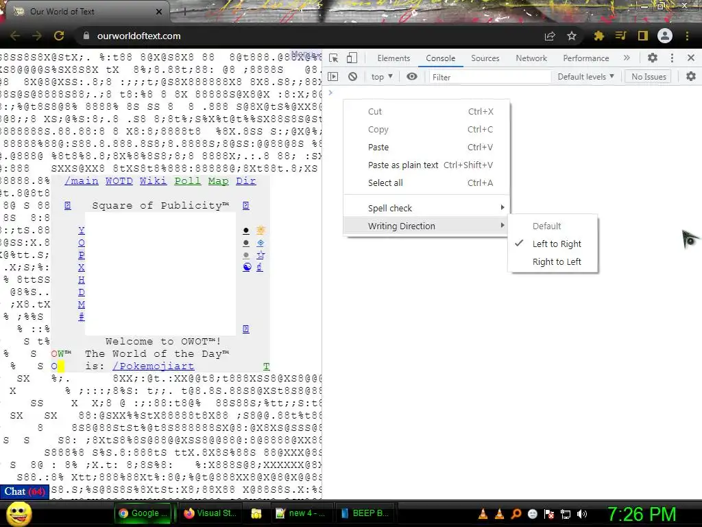Viewport: 702px width, 527px height.
Task: Click the dark gray circle symbol link
Action: [x=246, y=243]
